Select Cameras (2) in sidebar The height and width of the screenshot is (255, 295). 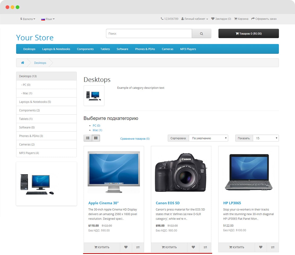click(x=46, y=144)
